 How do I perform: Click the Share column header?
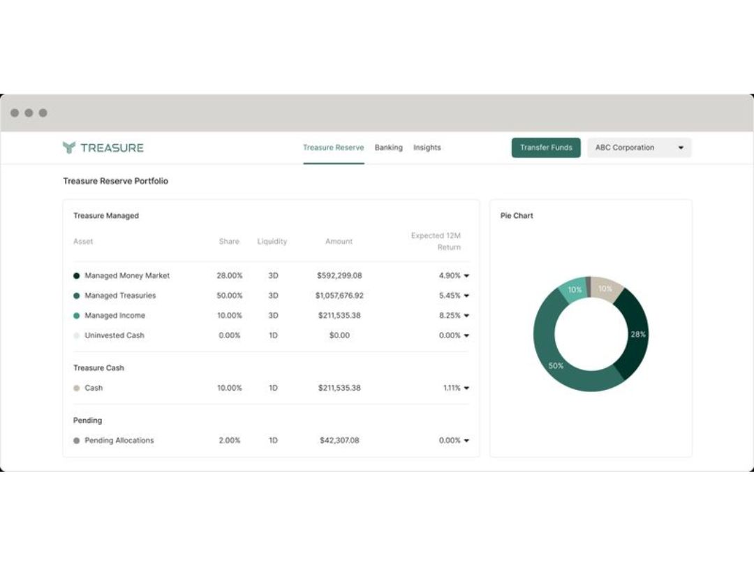229,242
